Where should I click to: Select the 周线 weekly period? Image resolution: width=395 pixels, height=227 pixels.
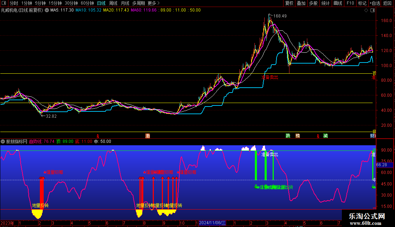pyautogui.click(x=113, y=3)
